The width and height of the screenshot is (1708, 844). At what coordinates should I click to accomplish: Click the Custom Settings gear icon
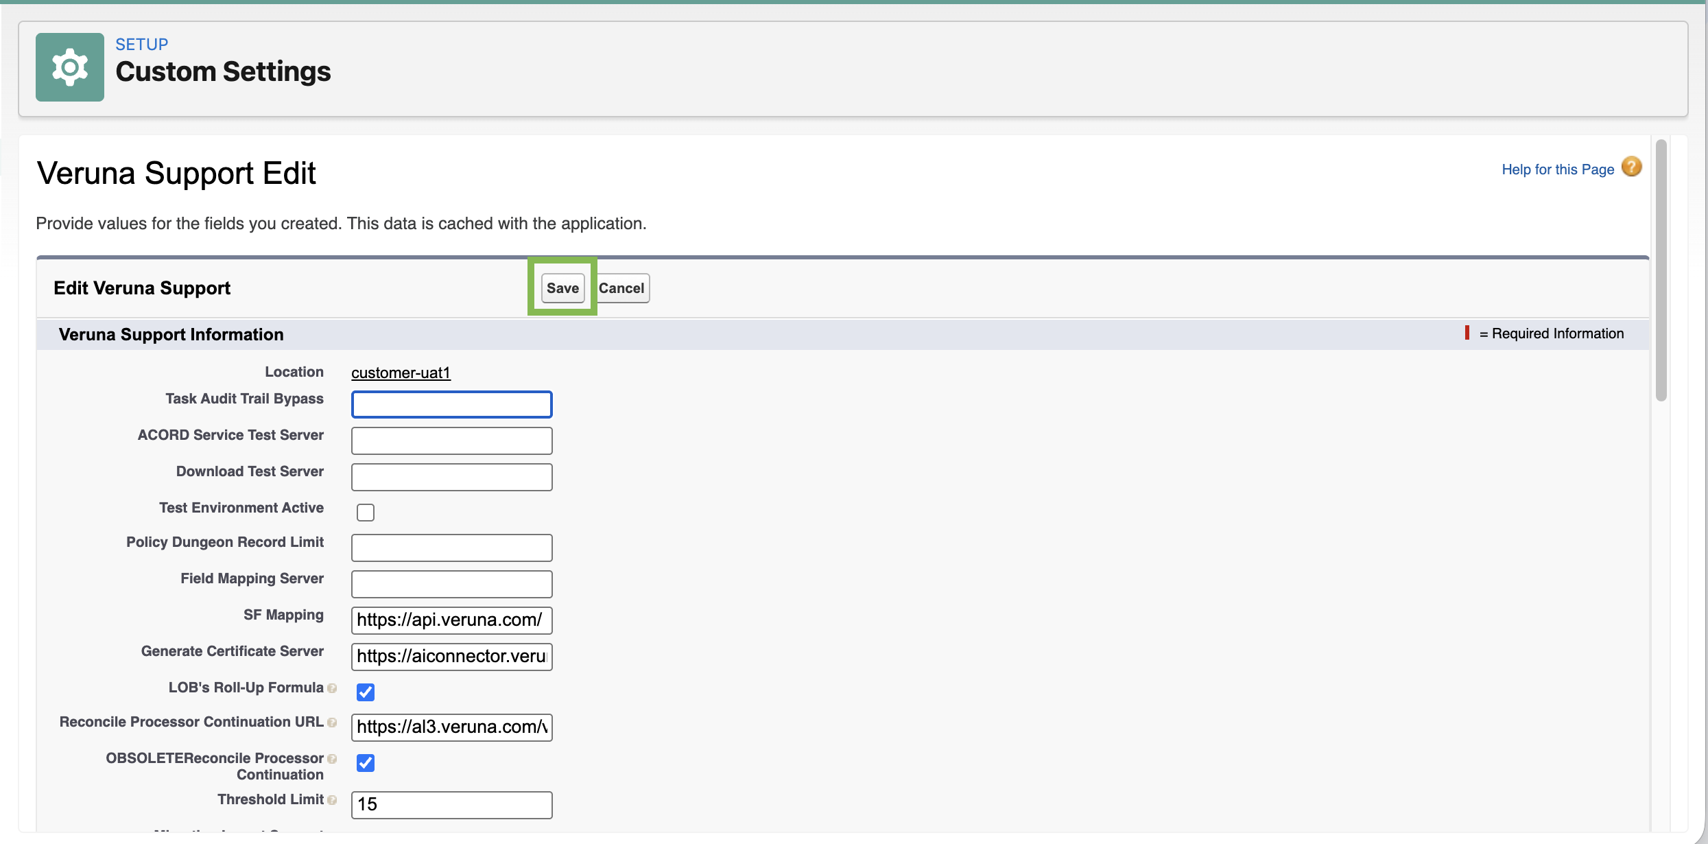point(70,67)
